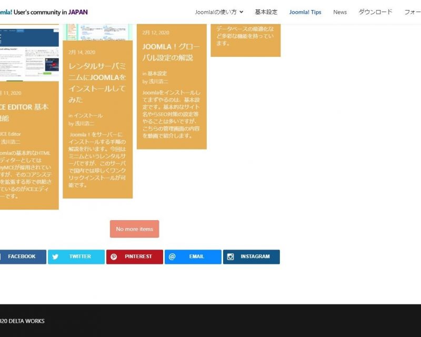Open the レンタルサーバミニムにJOOMLAをインストールしてみた article title

click(97, 82)
